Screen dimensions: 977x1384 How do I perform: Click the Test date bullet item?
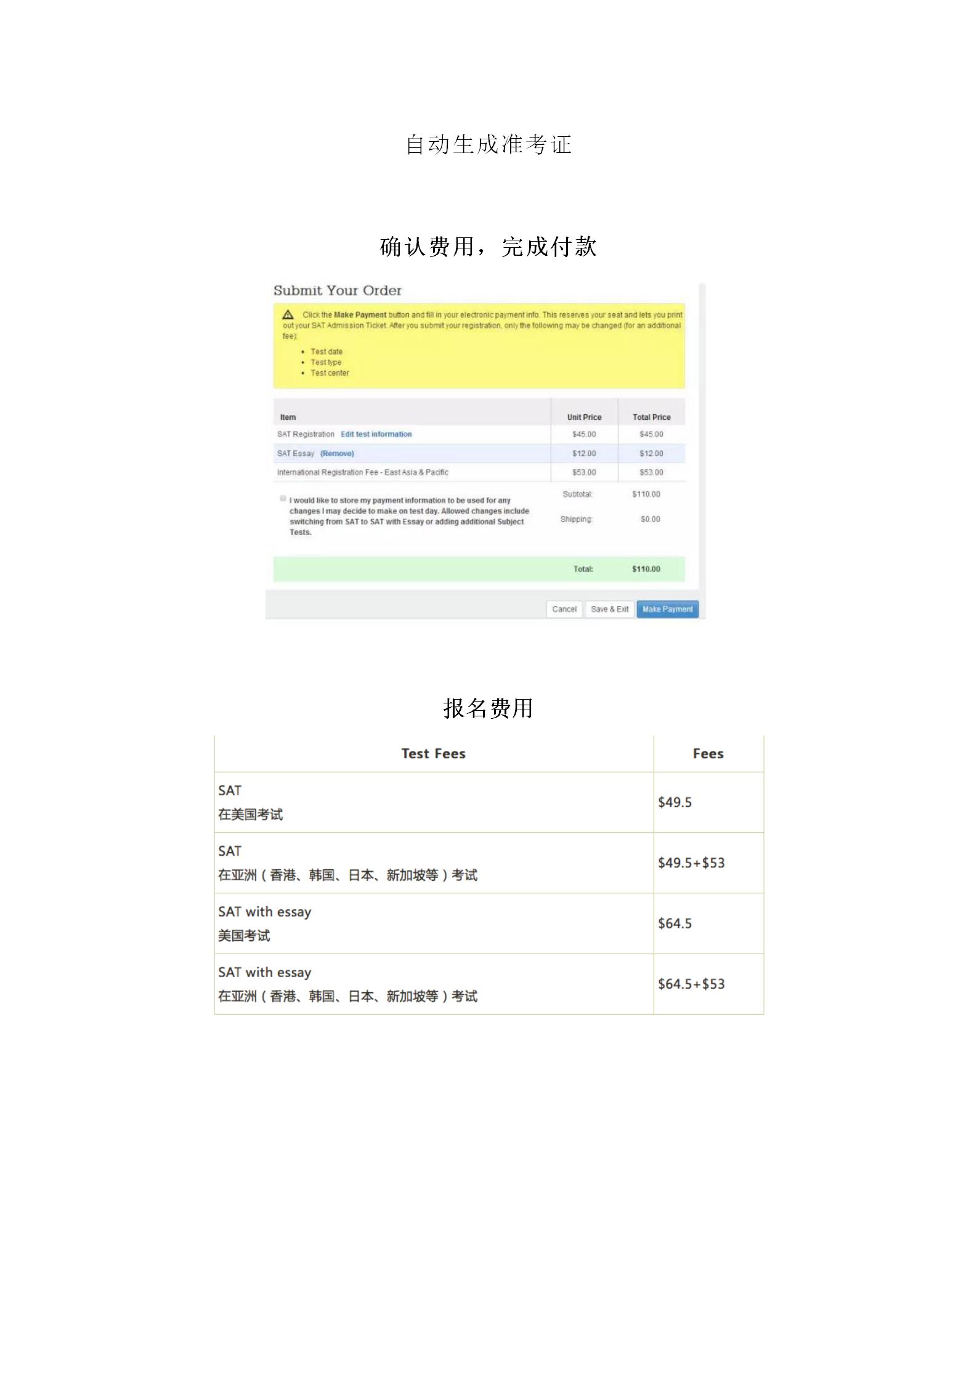pyautogui.click(x=326, y=351)
